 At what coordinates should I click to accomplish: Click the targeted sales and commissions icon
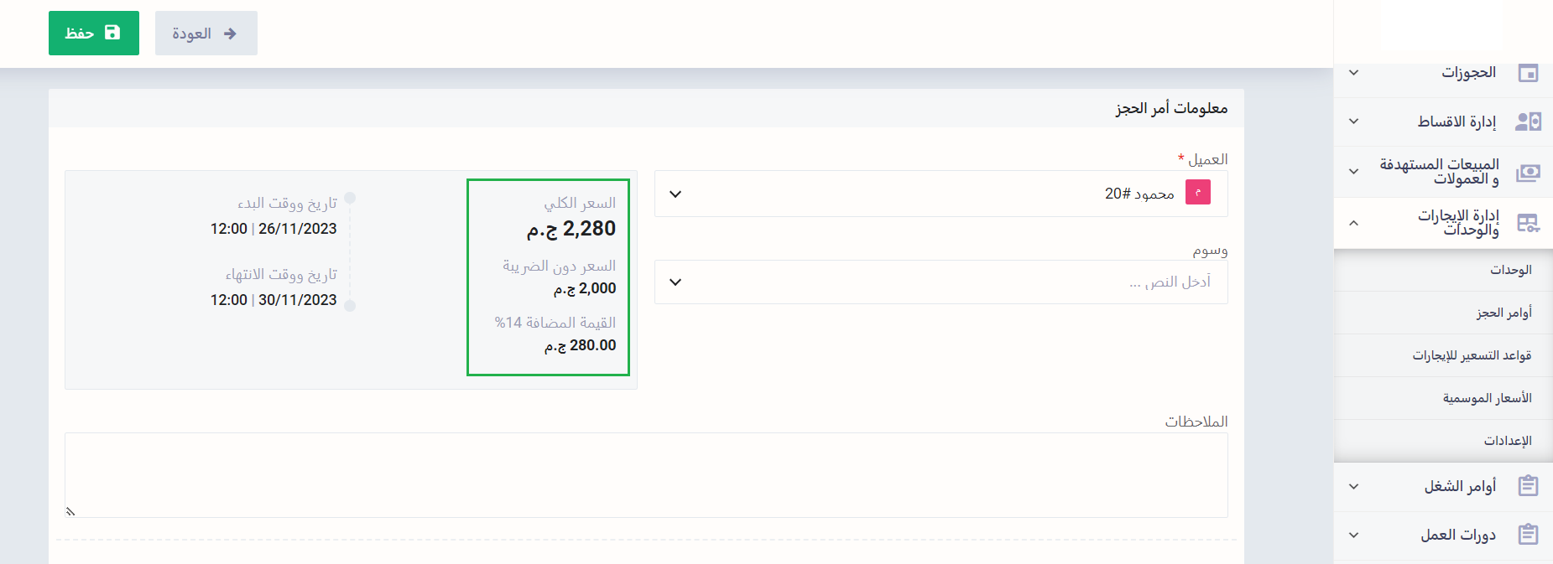pos(1528,173)
